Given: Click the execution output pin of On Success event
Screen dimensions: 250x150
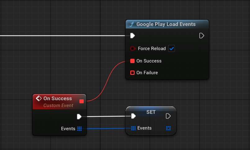Looking at the screenshot, I should tap(79, 117).
